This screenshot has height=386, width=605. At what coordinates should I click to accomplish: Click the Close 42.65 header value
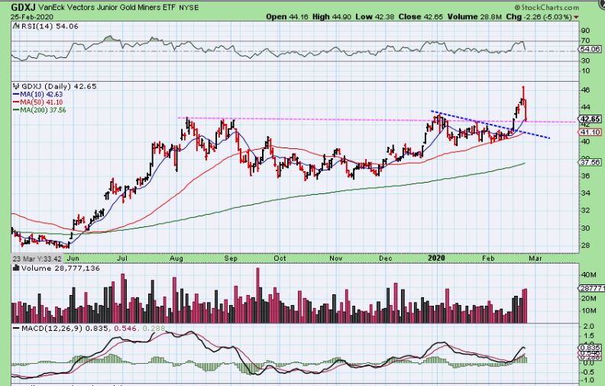pos(421,17)
